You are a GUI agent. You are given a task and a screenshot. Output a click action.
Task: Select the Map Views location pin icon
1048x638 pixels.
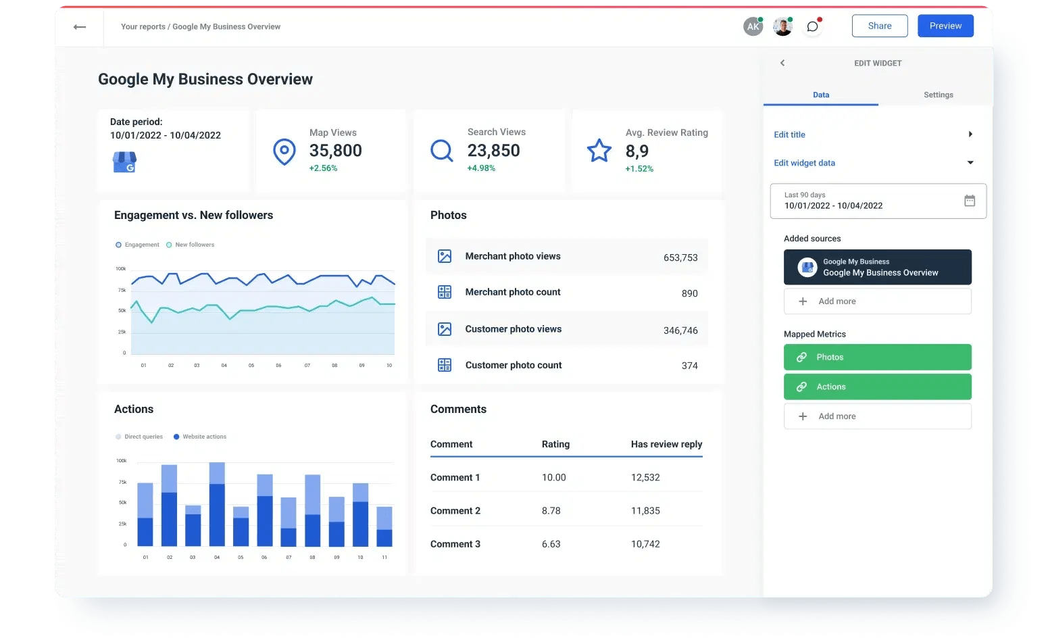[284, 151]
